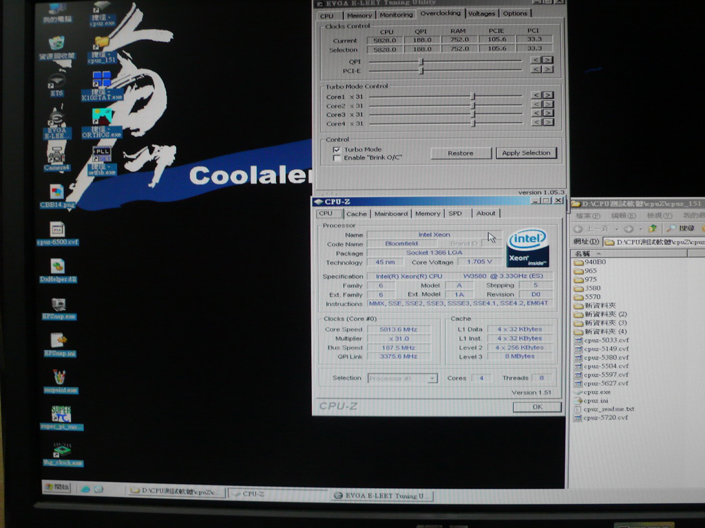The height and width of the screenshot is (528, 705).
Task: Open the About tab in CPU-Z
Action: click(x=485, y=213)
